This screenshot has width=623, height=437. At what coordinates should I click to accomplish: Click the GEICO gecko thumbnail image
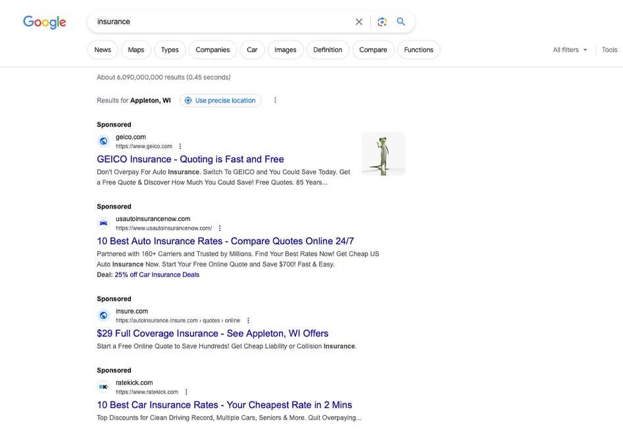coord(383,154)
